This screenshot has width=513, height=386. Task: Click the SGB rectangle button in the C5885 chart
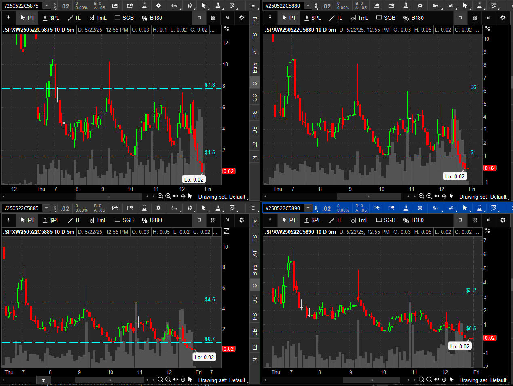pos(124,220)
